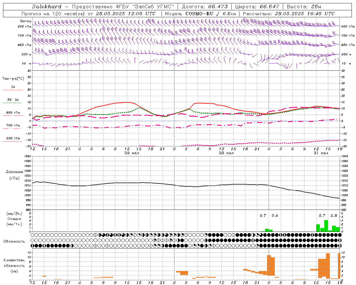Click the (км) convective height unit label
This screenshot has width=356, height=285.
click(14, 271)
